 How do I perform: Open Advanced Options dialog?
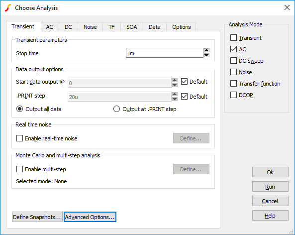click(x=90, y=217)
